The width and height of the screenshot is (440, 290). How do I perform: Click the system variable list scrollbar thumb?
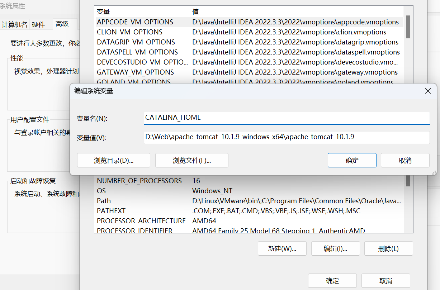408,180
